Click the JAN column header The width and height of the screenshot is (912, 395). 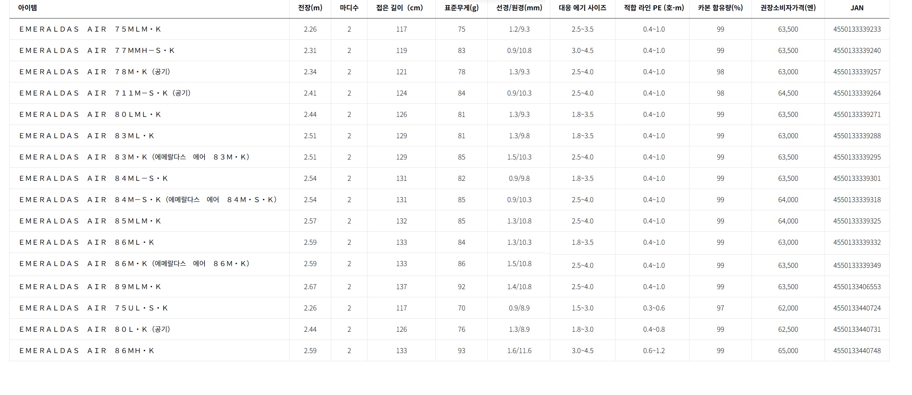coord(857,8)
